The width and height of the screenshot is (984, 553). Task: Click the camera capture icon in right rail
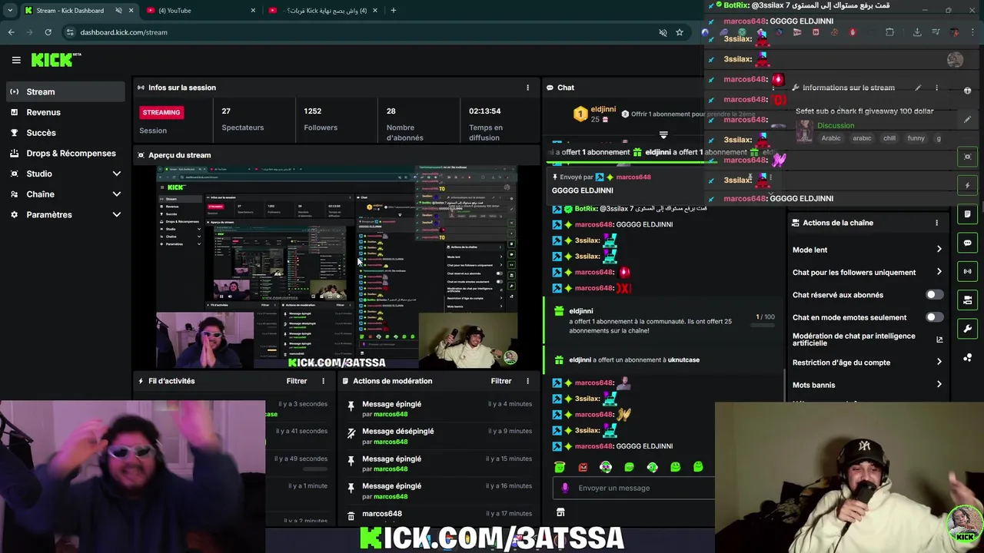pos(967,157)
